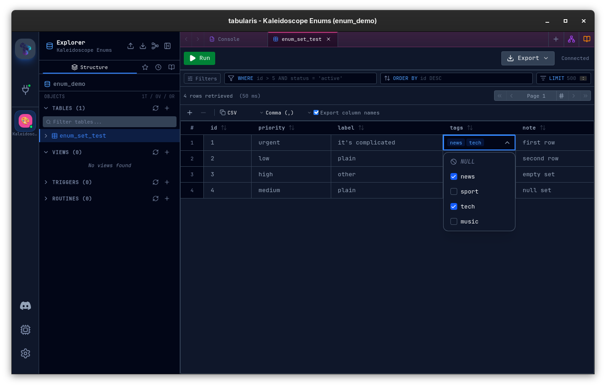The width and height of the screenshot is (606, 387).
Task: Click the Tabularis logo icon in sidebar
Action: pyautogui.click(x=25, y=49)
